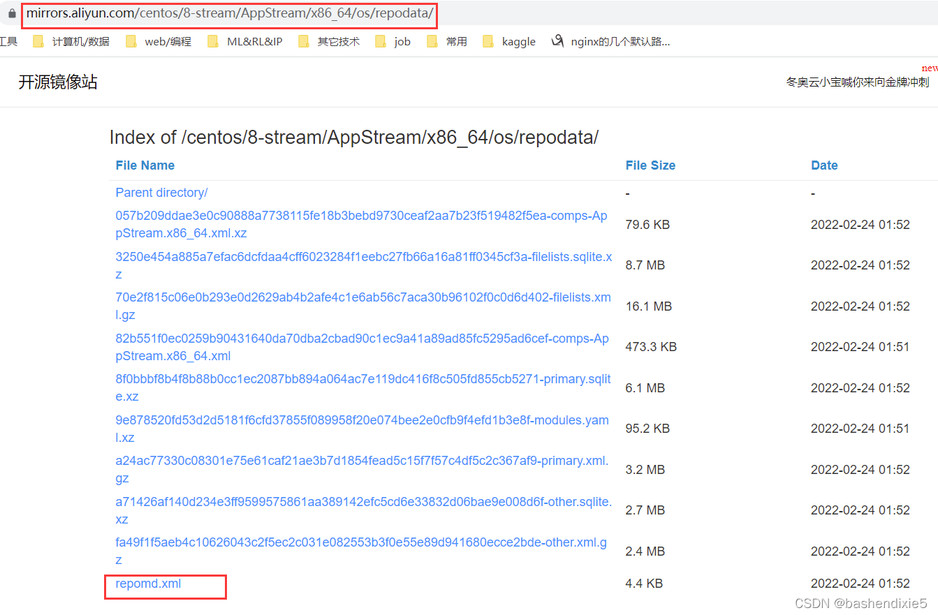Image resolution: width=938 pixels, height=615 pixels.
Task: Click the web/编程 bookmark folder icon
Action: click(x=131, y=41)
